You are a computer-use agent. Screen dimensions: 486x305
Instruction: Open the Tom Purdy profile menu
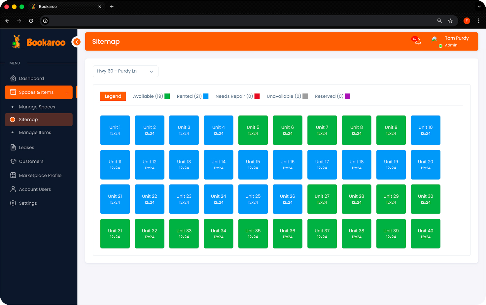tap(456, 41)
